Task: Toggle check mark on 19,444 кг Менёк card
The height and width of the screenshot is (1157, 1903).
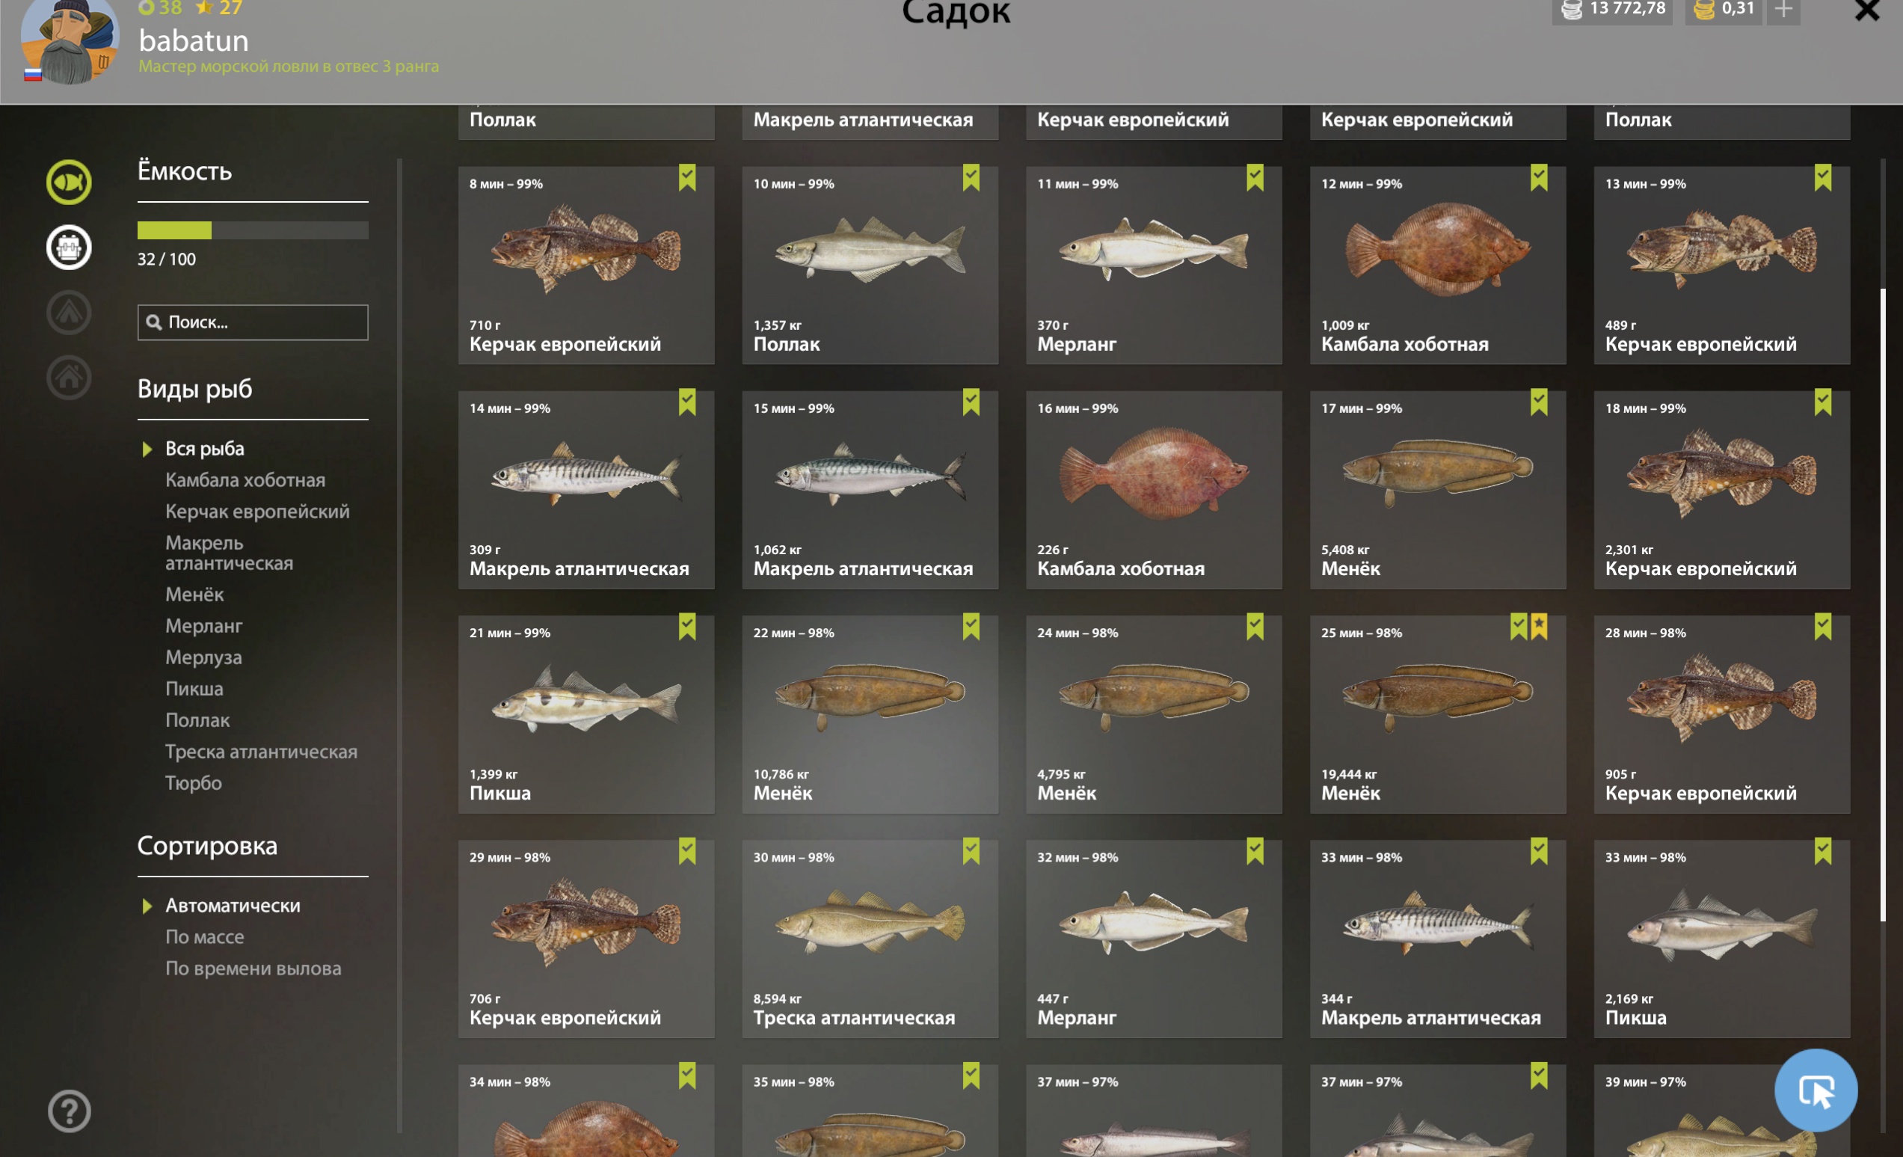Action: (x=1519, y=627)
